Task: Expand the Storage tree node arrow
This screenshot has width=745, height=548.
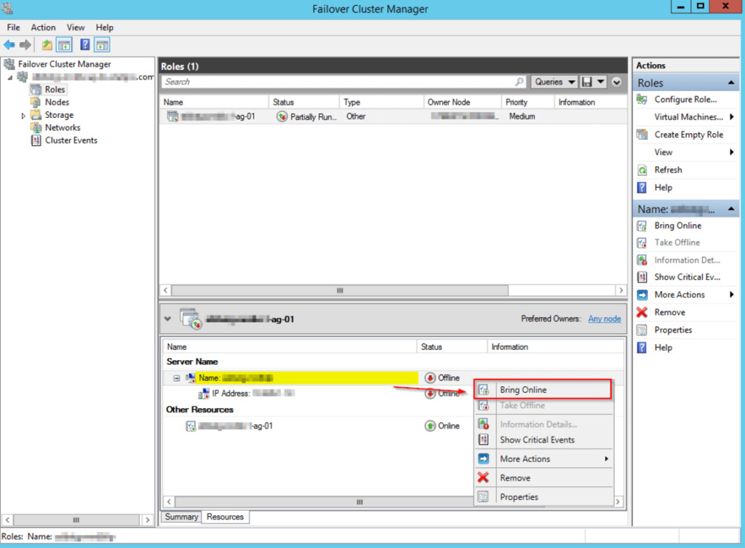Action: tap(23, 116)
